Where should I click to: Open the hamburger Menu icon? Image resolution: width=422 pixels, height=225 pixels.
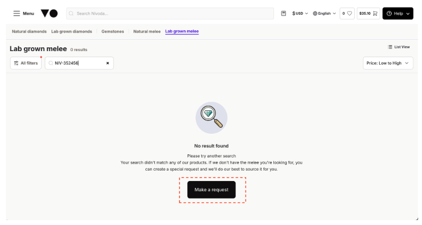click(x=17, y=13)
